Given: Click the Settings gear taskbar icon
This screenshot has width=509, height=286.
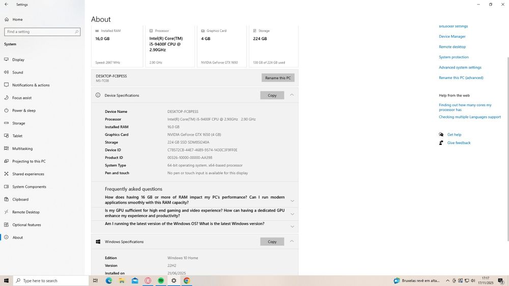Looking at the screenshot, I should [174, 280].
